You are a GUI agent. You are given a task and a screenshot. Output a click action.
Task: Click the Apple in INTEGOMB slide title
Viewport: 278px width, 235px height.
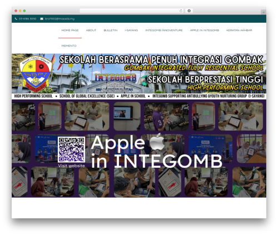pos(157,152)
